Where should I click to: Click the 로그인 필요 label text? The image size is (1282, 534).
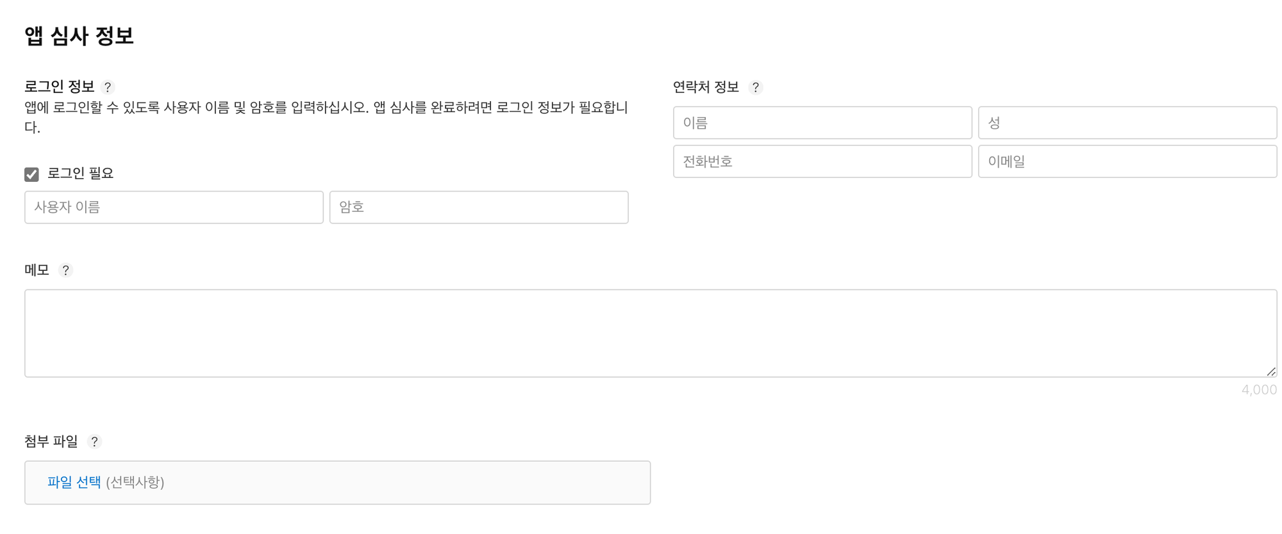[x=81, y=174]
